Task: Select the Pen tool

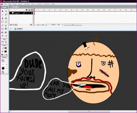Action: point(3,18)
